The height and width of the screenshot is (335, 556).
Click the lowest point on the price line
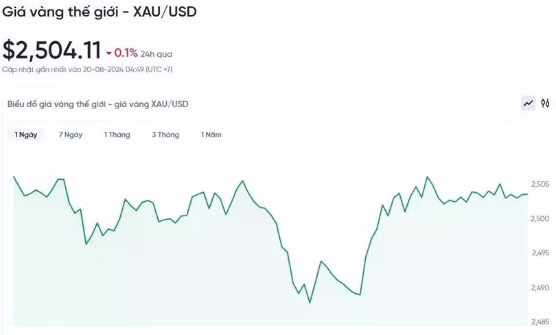310,302
